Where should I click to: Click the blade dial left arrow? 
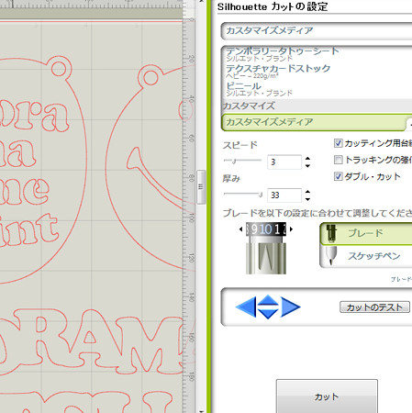240,229
